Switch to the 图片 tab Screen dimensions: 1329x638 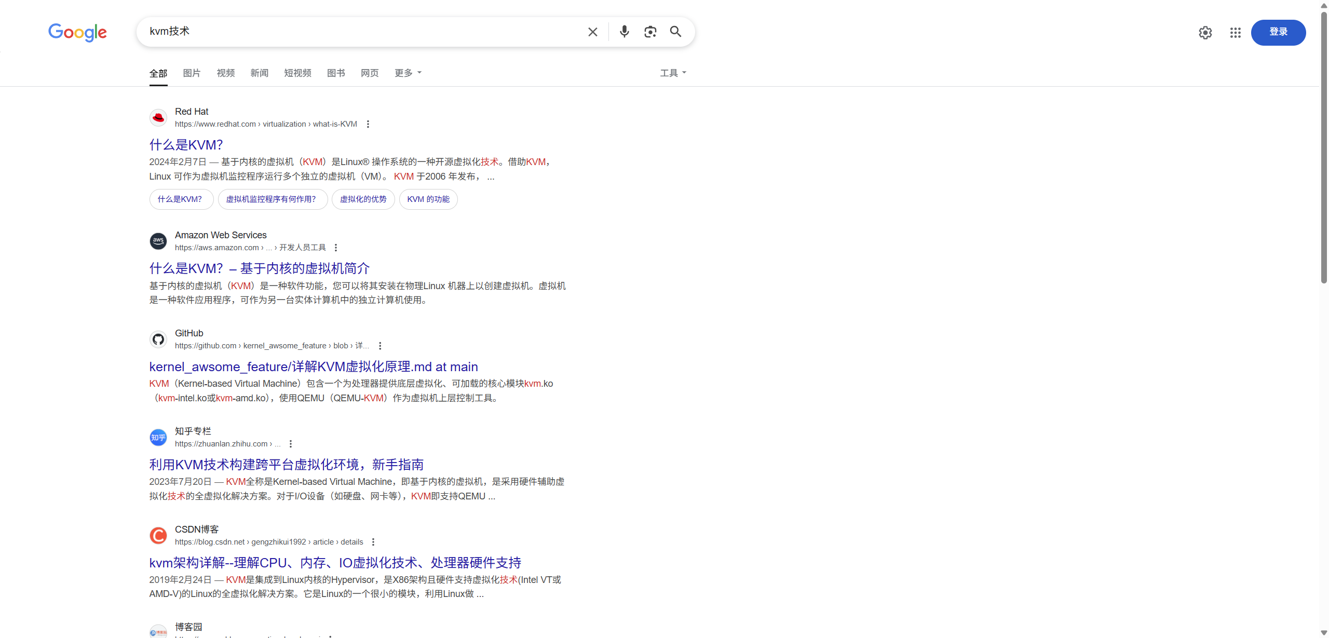click(192, 73)
